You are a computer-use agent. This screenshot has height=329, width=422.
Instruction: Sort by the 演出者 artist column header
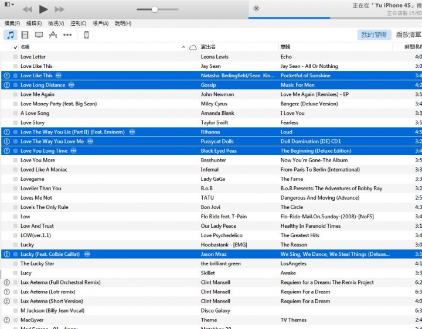pyautogui.click(x=208, y=47)
